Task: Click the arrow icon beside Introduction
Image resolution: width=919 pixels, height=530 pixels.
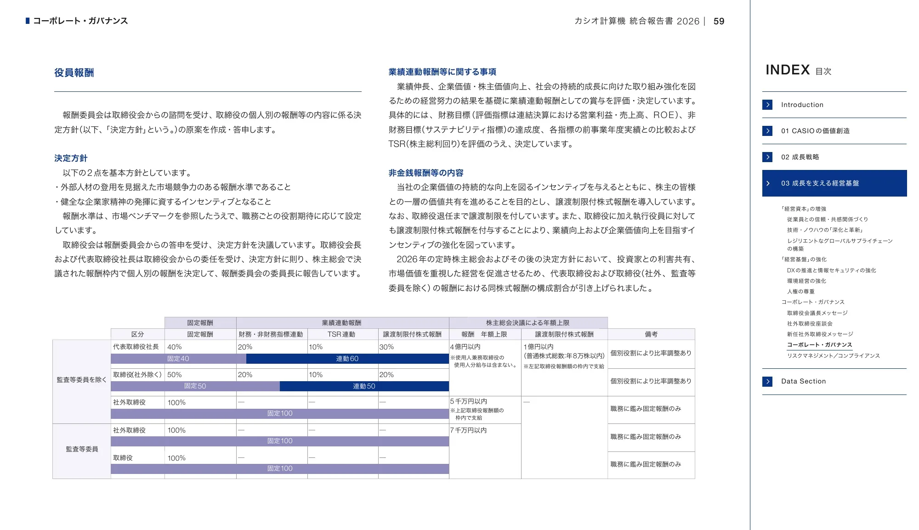Action: pyautogui.click(x=767, y=105)
